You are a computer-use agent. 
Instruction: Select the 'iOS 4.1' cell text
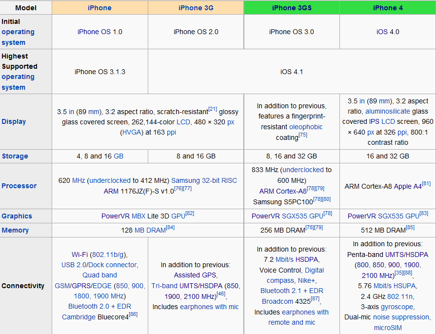(292, 72)
